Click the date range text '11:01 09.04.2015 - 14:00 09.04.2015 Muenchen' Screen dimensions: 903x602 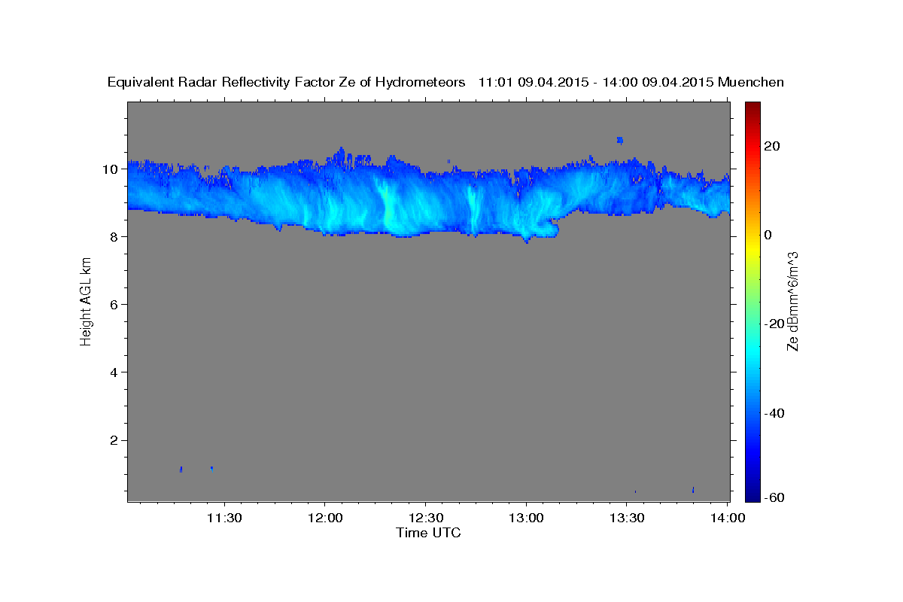(x=631, y=83)
